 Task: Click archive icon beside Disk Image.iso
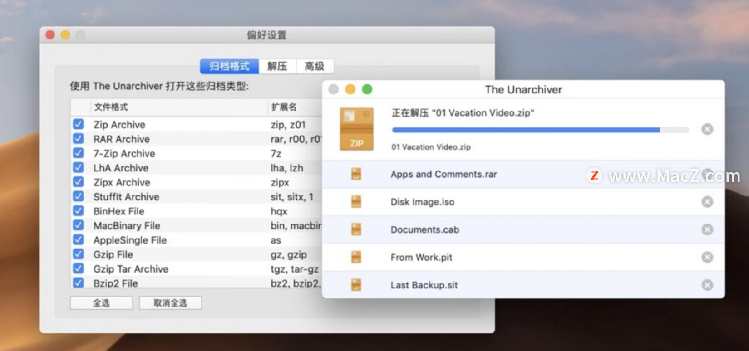(356, 201)
